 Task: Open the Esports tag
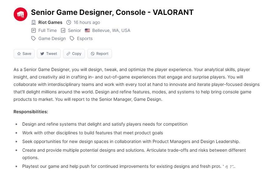[85, 38]
